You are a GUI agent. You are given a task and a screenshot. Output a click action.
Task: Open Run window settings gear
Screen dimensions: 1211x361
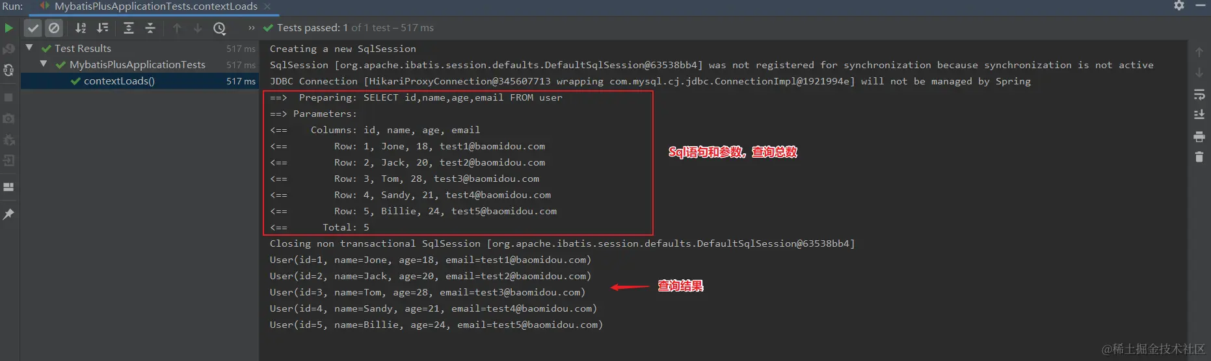coord(1179,6)
